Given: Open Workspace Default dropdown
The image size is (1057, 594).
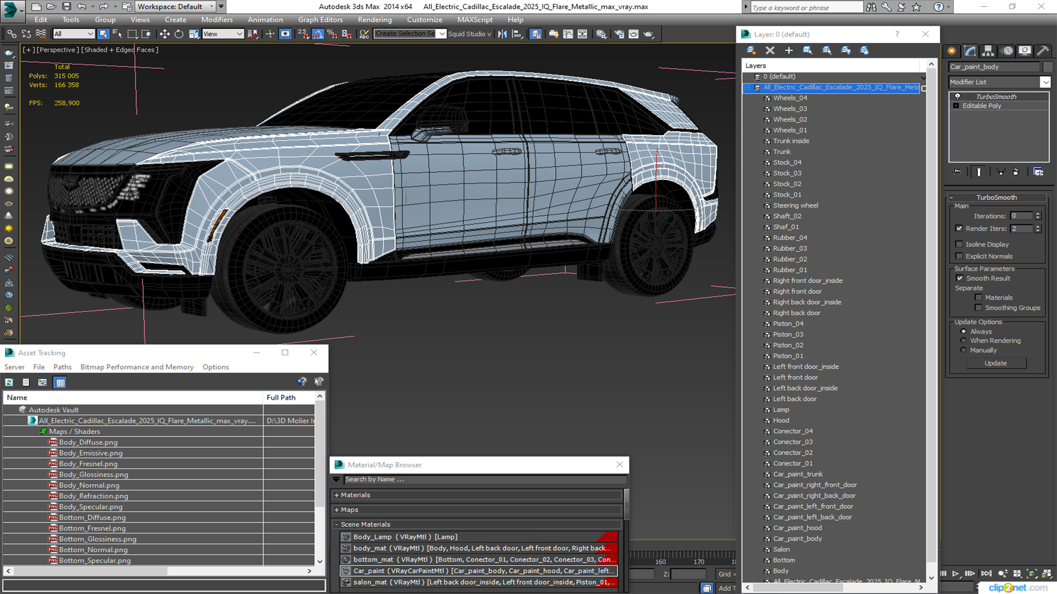Looking at the screenshot, I should (175, 7).
